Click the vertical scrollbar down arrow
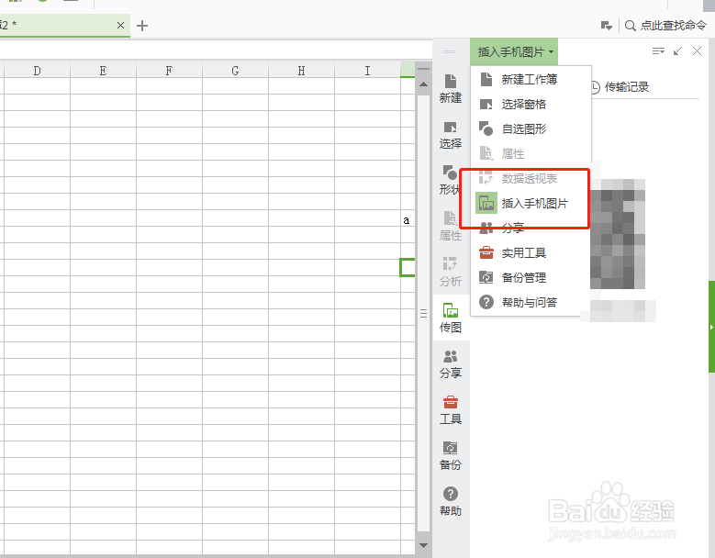The image size is (715, 558). click(423, 545)
